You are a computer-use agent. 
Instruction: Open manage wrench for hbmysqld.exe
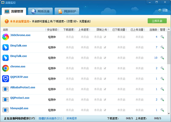click(x=162, y=110)
